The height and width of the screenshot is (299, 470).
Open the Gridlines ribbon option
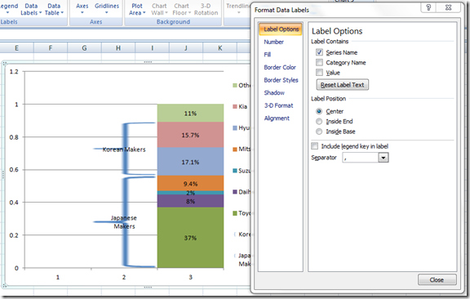[107, 9]
